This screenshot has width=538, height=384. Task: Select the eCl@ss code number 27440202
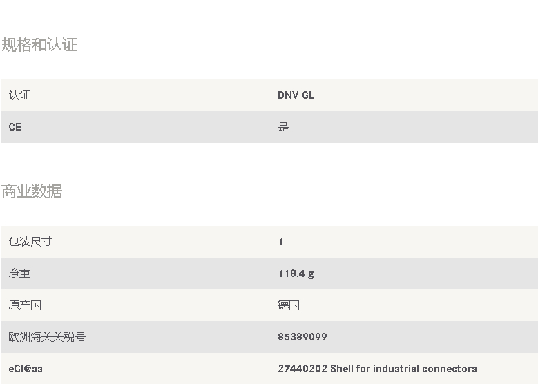(302, 369)
